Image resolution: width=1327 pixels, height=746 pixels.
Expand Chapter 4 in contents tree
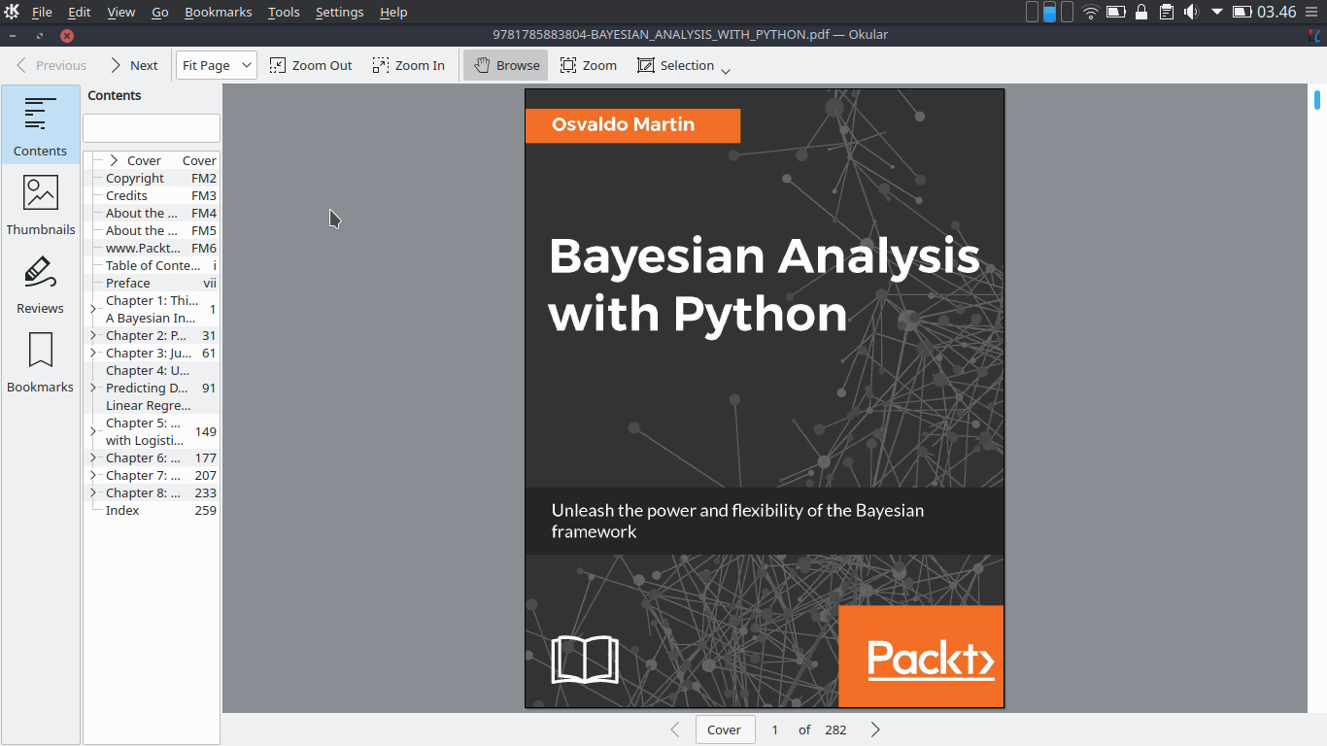coord(93,388)
